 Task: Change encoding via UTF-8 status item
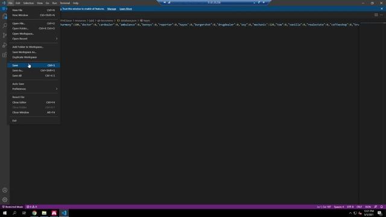pos(350,207)
